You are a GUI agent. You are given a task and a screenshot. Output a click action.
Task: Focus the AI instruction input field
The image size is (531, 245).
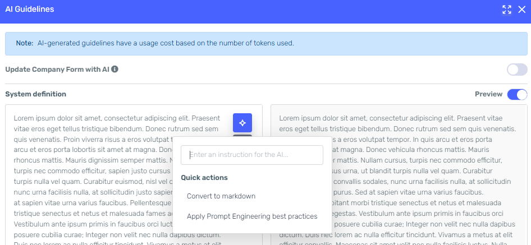coord(252,155)
